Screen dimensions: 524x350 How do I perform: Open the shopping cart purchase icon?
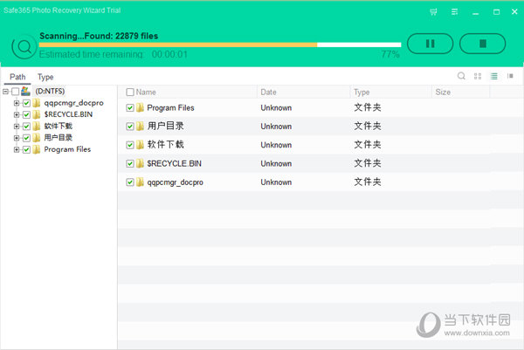click(x=433, y=12)
